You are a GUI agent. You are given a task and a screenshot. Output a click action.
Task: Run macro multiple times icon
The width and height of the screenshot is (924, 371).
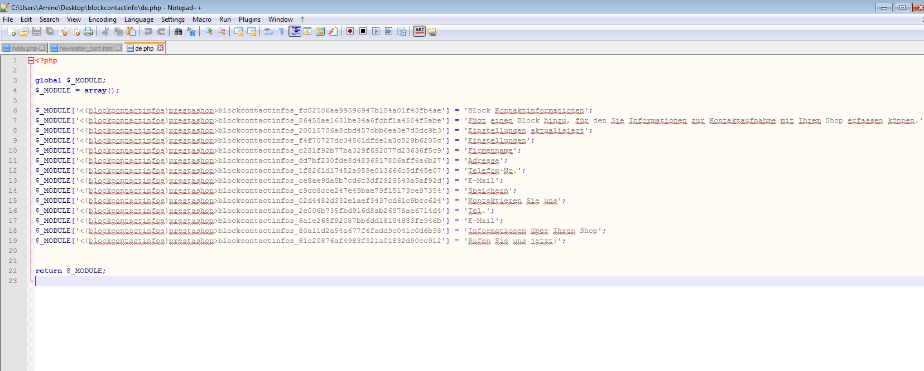[x=388, y=32]
